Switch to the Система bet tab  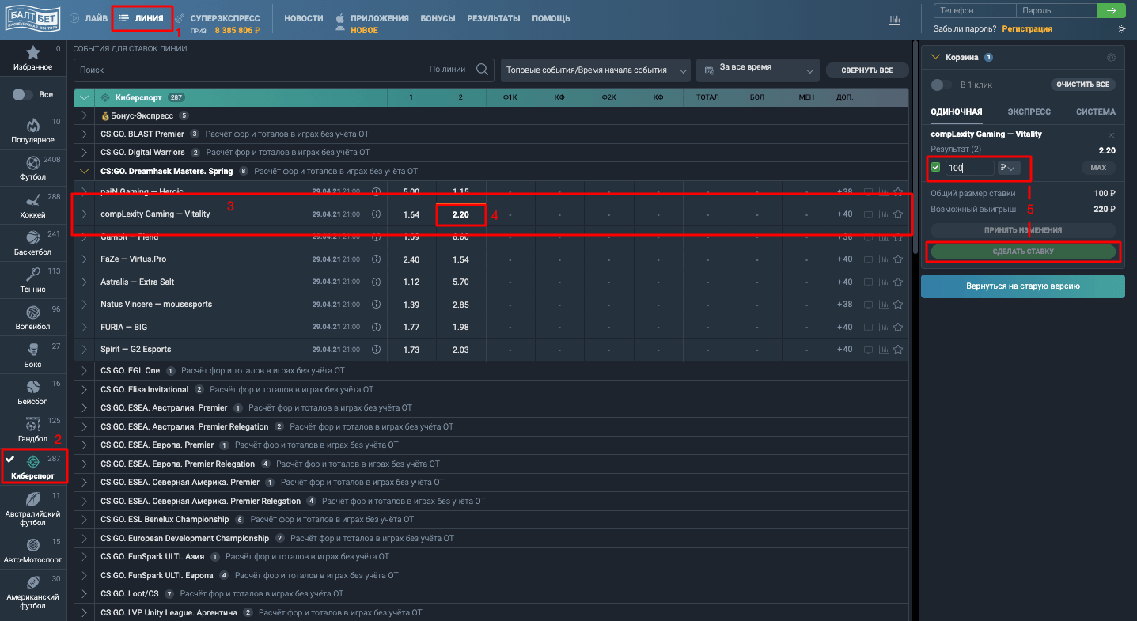pos(1096,112)
